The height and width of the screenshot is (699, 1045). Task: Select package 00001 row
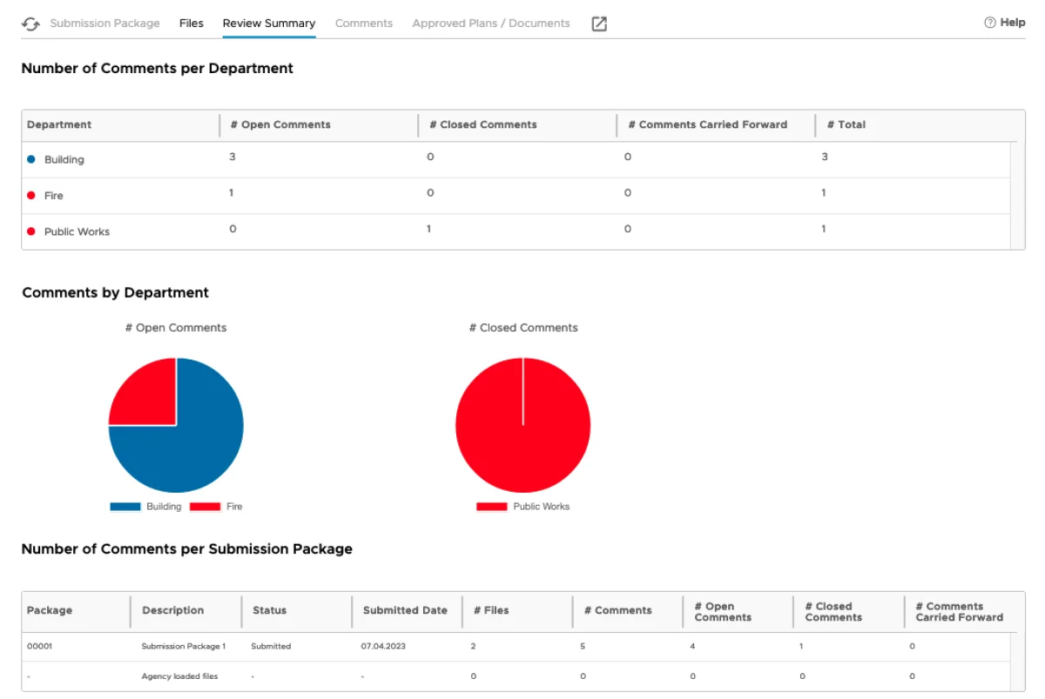tap(41, 647)
